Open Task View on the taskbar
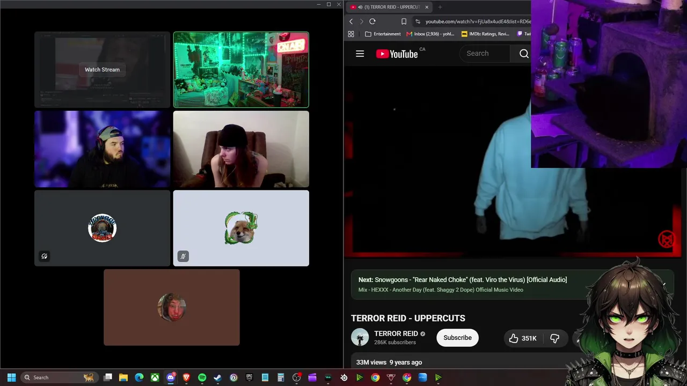Image resolution: width=687 pixels, height=386 pixels. click(108, 377)
